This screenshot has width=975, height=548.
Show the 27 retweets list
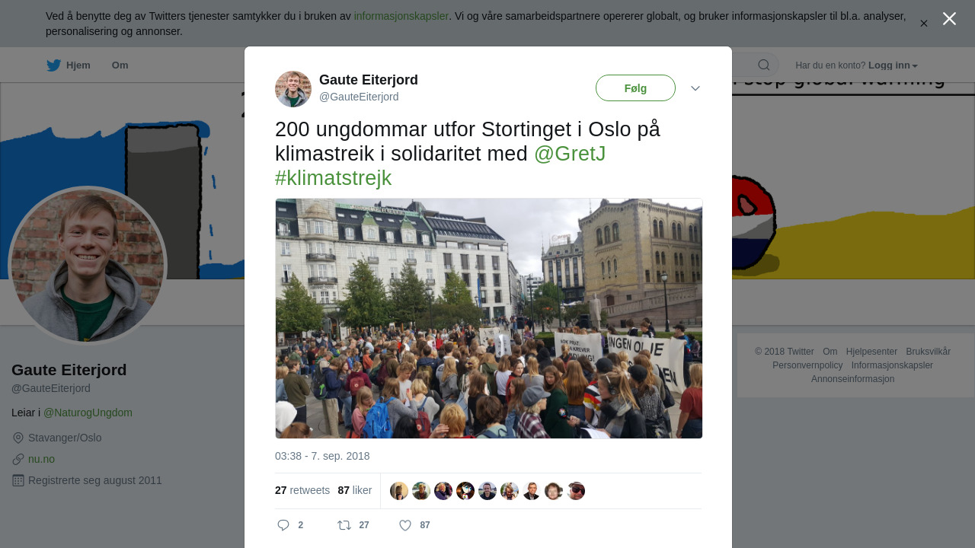[x=302, y=490]
